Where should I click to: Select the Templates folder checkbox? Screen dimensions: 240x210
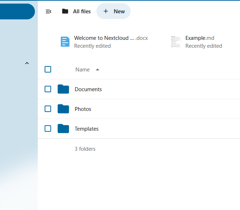pyautogui.click(x=48, y=129)
